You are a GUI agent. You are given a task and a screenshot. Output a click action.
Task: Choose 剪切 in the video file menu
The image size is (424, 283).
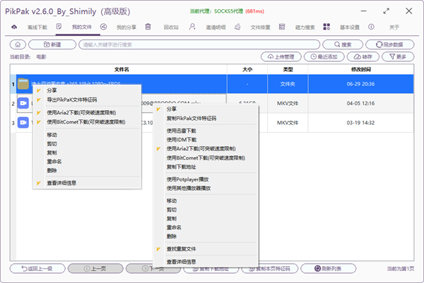point(206,210)
